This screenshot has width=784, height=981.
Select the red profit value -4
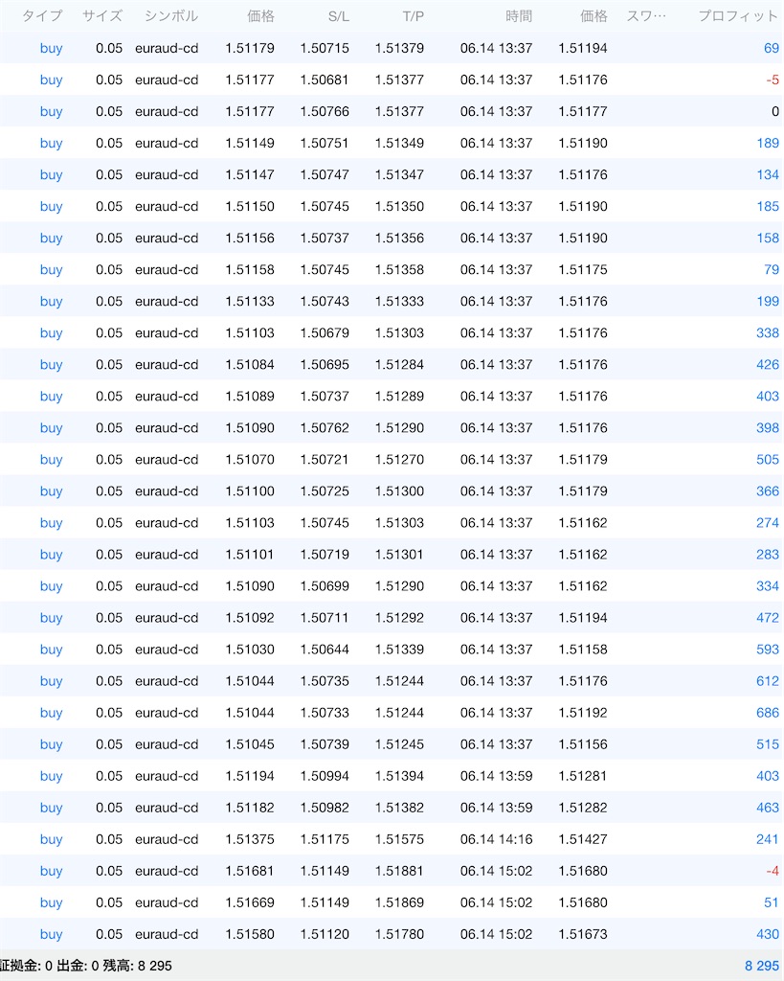773,872
